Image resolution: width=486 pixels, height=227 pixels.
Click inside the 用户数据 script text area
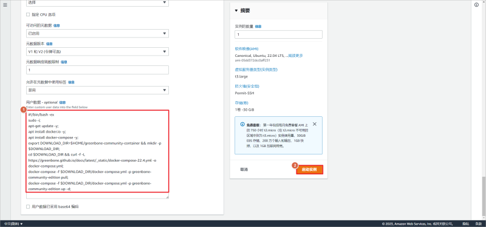tap(97, 154)
